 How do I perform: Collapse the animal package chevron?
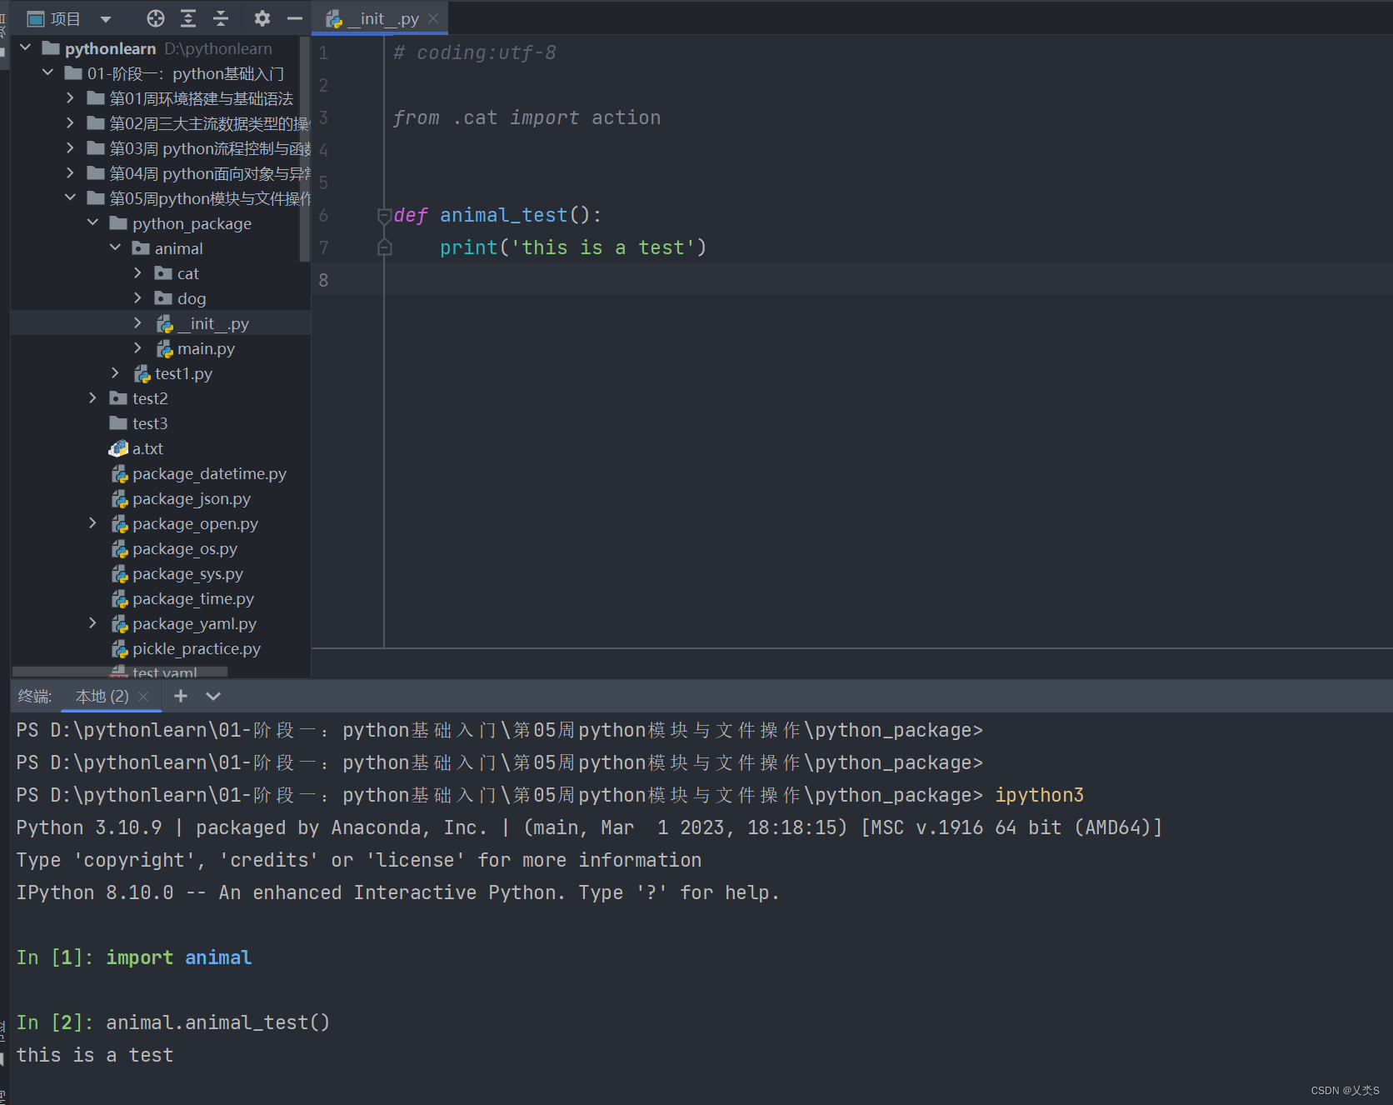click(116, 248)
